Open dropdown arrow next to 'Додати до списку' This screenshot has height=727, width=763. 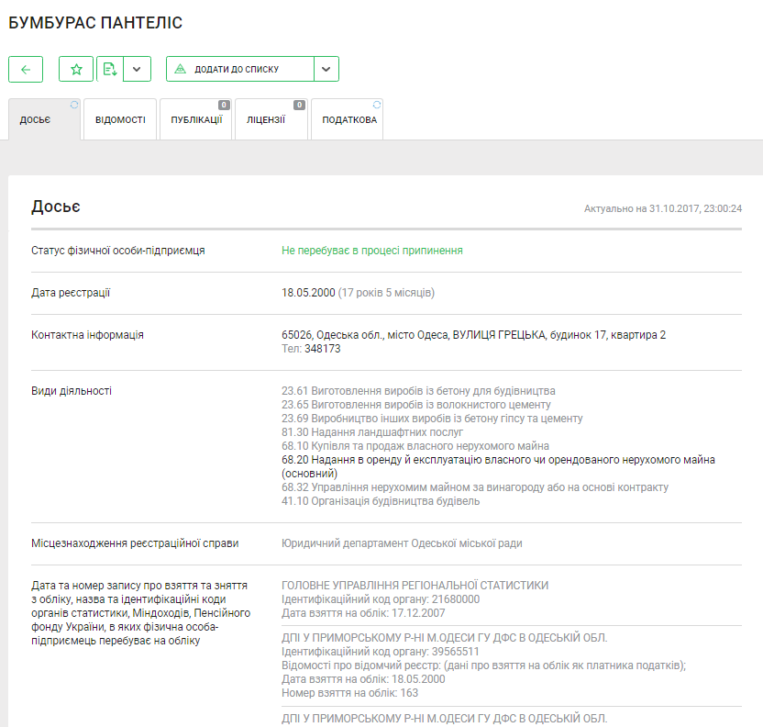point(326,69)
